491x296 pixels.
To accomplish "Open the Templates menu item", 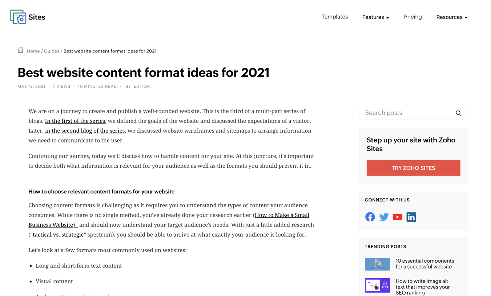I will (x=334, y=17).
